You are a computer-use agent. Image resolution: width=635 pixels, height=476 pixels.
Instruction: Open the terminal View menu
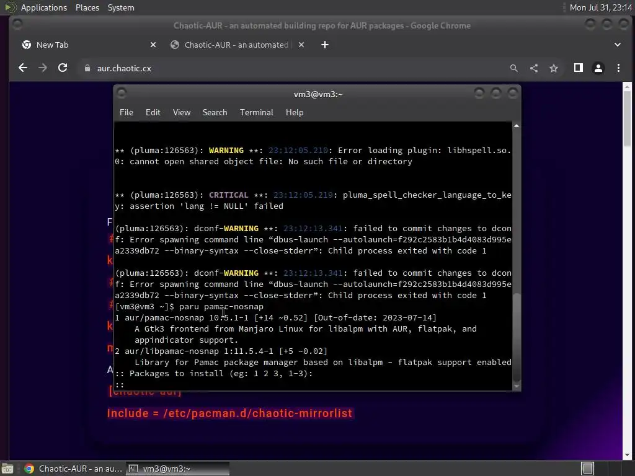click(x=182, y=113)
